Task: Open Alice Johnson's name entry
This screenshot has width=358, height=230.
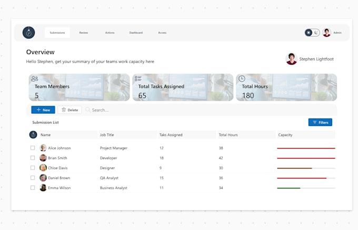Action: (x=59, y=148)
